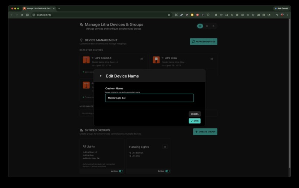Click the edit pencil on Litra Beam LX card
This screenshot has width=299, height=188.
coord(142,59)
